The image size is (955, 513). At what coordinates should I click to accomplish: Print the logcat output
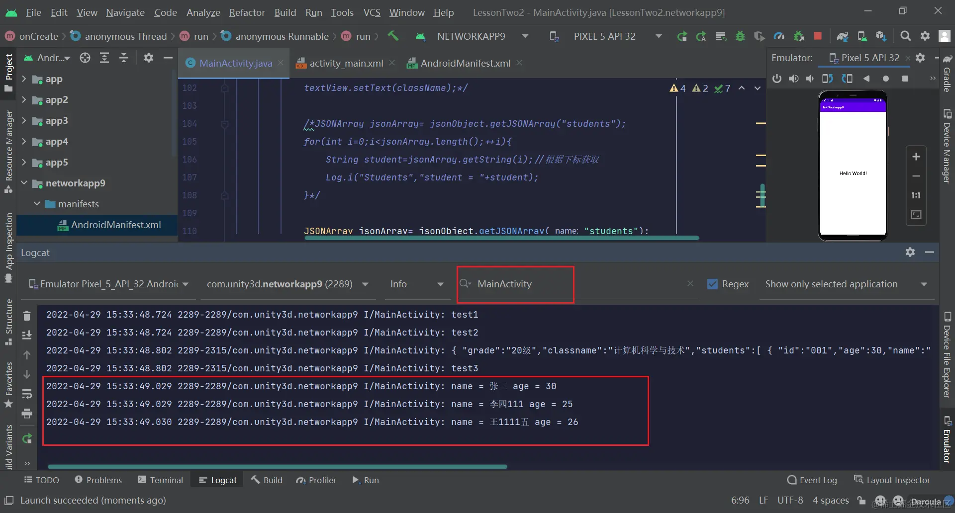click(27, 414)
